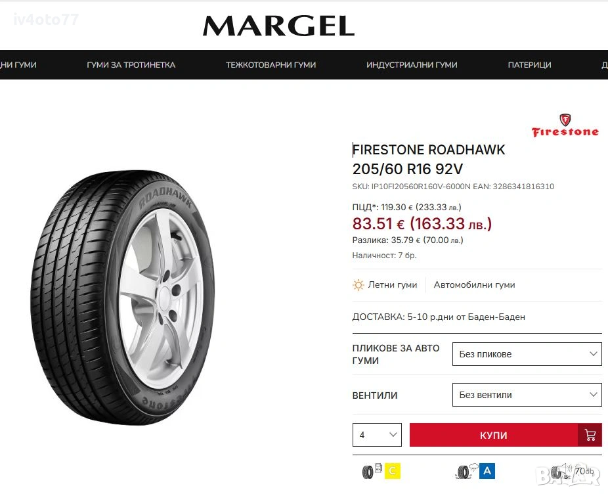Click the 70db noise level label icon
This screenshot has width=608, height=494.
coord(573,471)
